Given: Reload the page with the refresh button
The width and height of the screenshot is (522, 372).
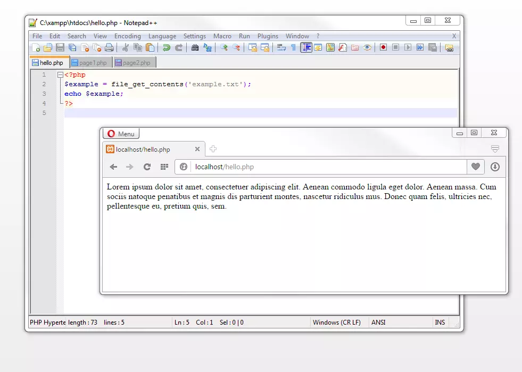Looking at the screenshot, I should (x=147, y=167).
